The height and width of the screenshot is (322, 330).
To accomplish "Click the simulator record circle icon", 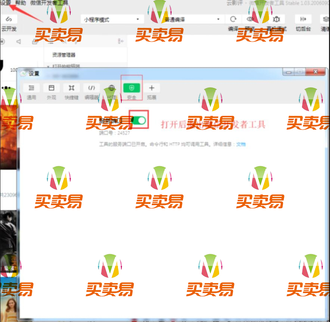I will (x=2, y=42).
